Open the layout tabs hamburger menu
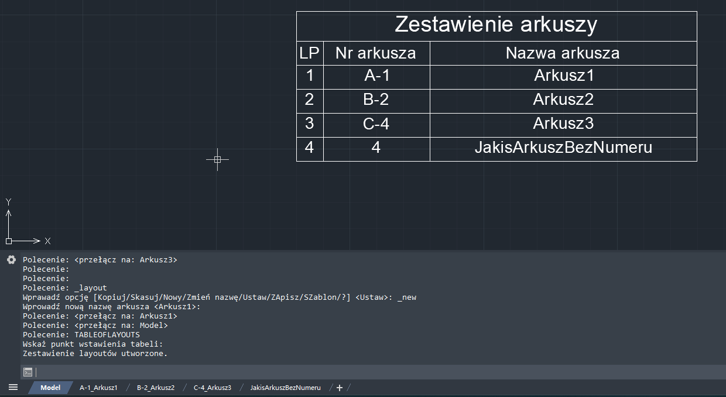 13,388
